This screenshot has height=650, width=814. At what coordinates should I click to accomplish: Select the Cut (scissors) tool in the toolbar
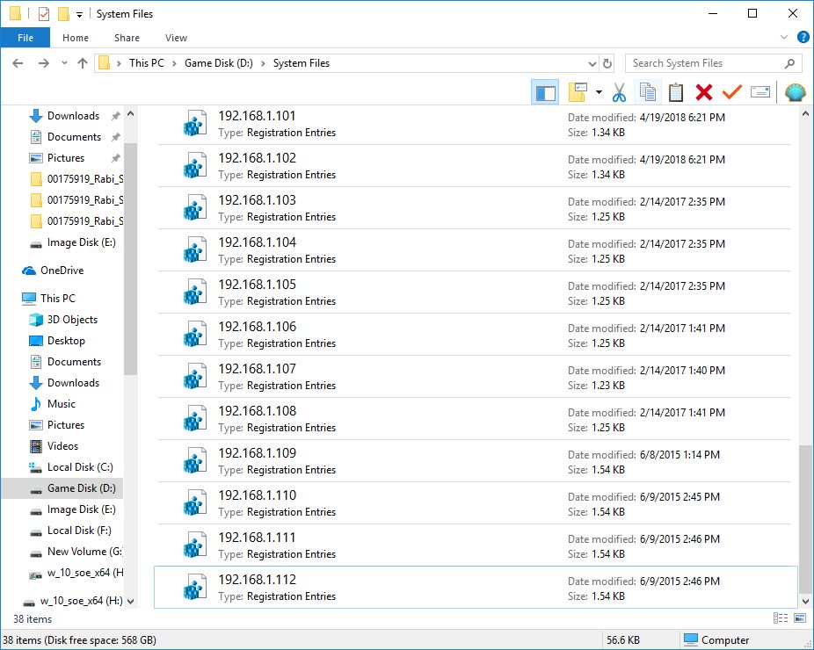pos(621,91)
